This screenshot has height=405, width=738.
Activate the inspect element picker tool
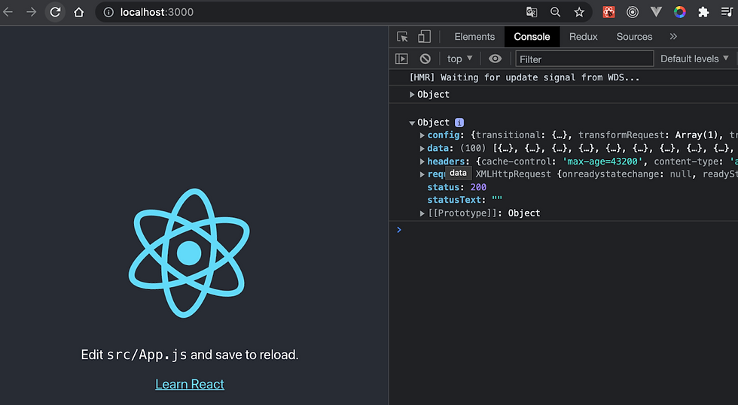[402, 37]
